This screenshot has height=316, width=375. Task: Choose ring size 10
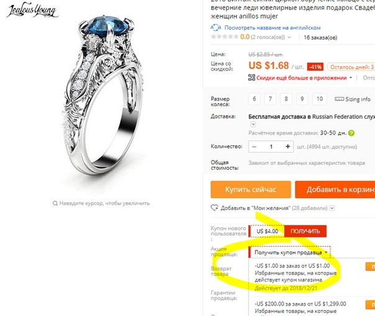(320, 99)
